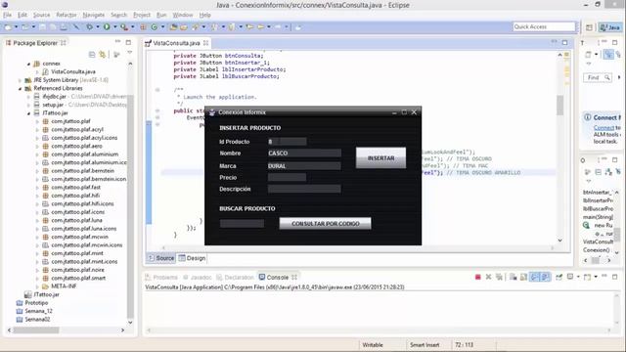Screen dimensions: 626x352
Task: Open the Source menu
Action: pos(41,15)
